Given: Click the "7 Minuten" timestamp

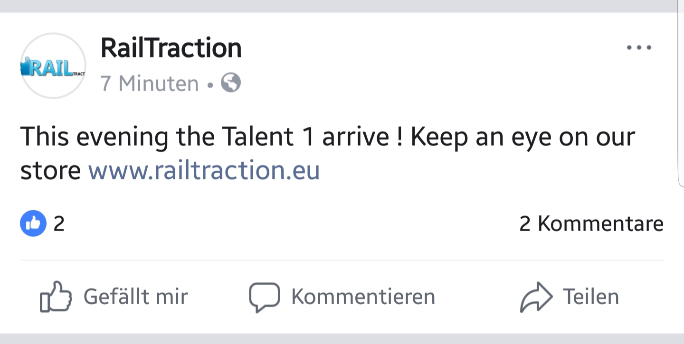Looking at the screenshot, I should click(150, 84).
